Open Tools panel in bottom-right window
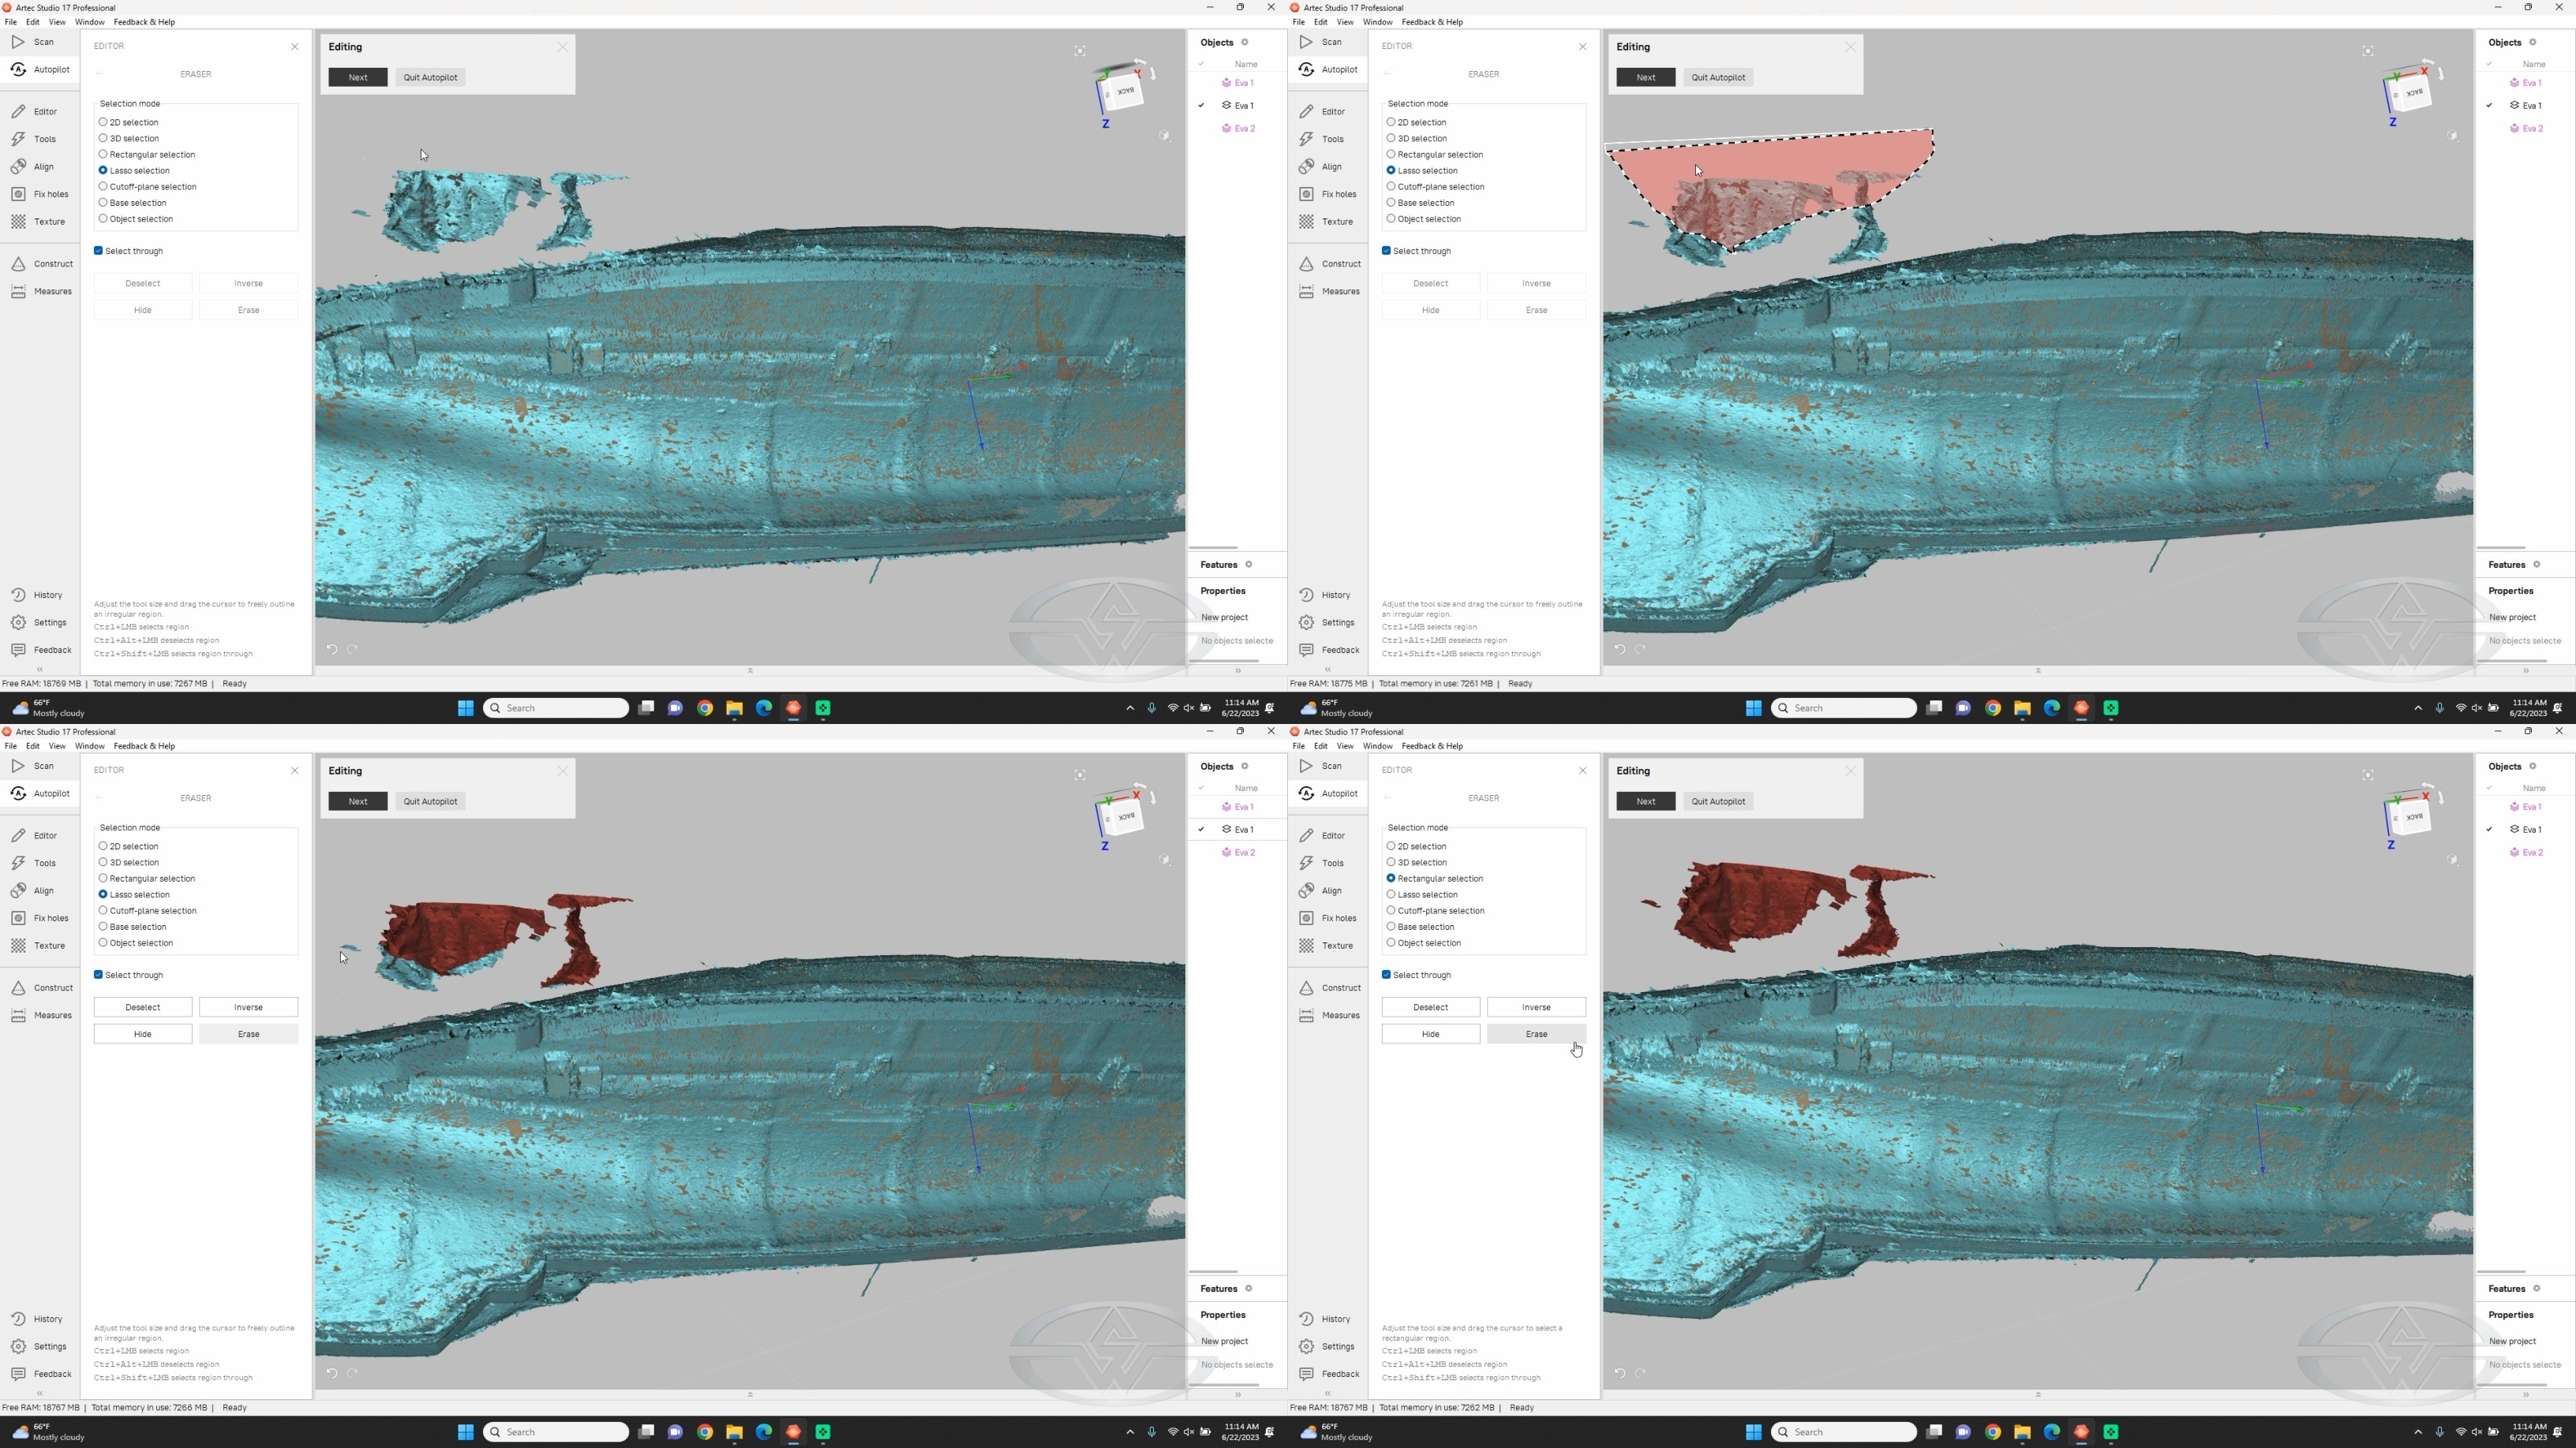This screenshot has height=1448, width=2576. [x=1322, y=862]
